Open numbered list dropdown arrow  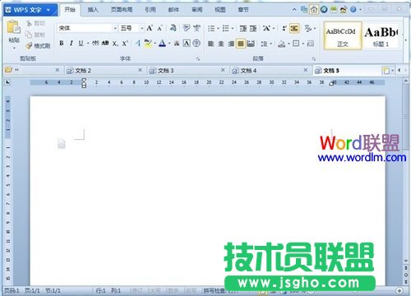click(x=233, y=28)
